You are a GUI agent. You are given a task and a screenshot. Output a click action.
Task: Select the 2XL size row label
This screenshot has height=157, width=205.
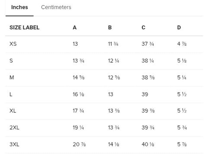[14, 128]
